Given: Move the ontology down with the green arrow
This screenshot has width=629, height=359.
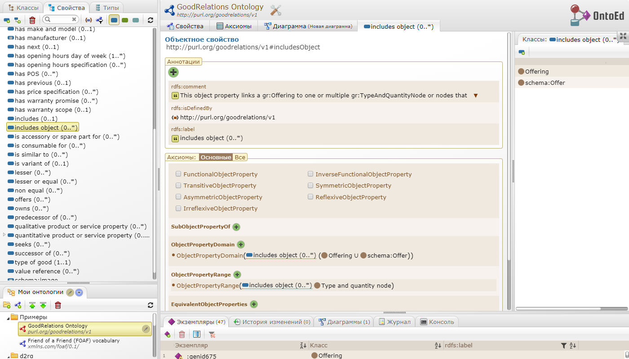Looking at the screenshot, I should tap(43, 305).
